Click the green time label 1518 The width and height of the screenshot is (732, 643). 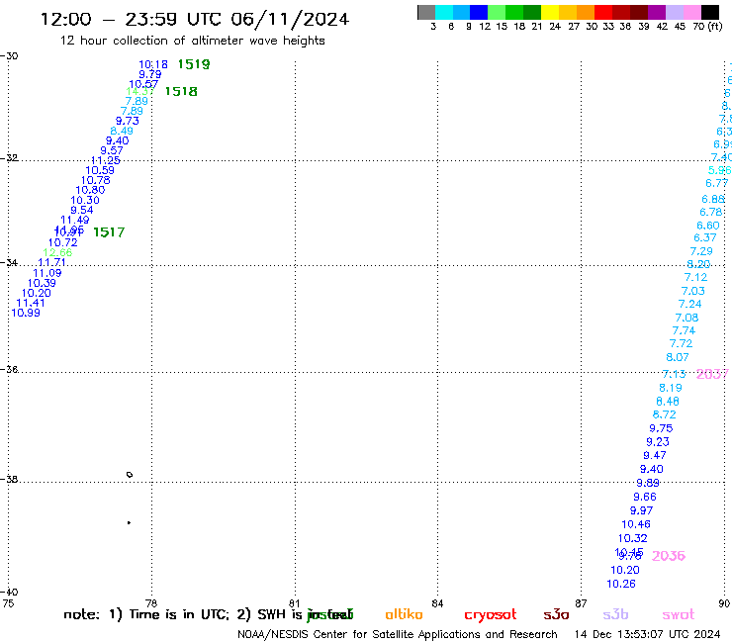pyautogui.click(x=181, y=91)
